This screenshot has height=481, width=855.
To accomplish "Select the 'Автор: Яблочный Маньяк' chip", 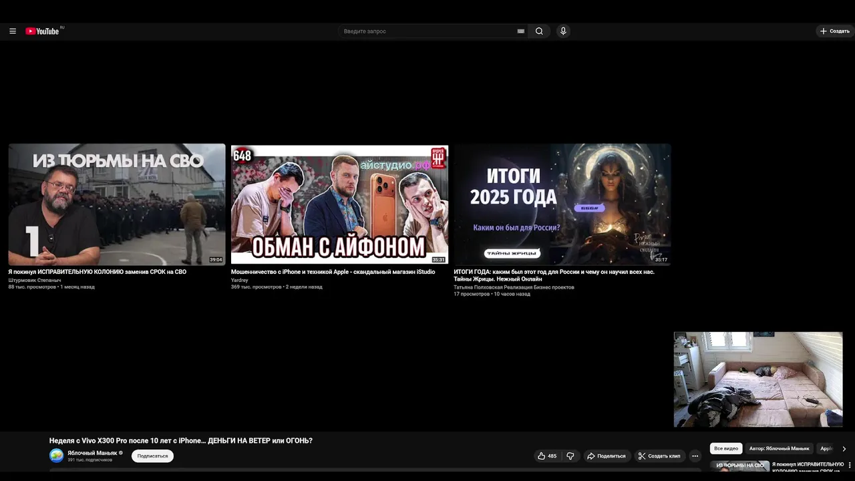I will pos(779,448).
